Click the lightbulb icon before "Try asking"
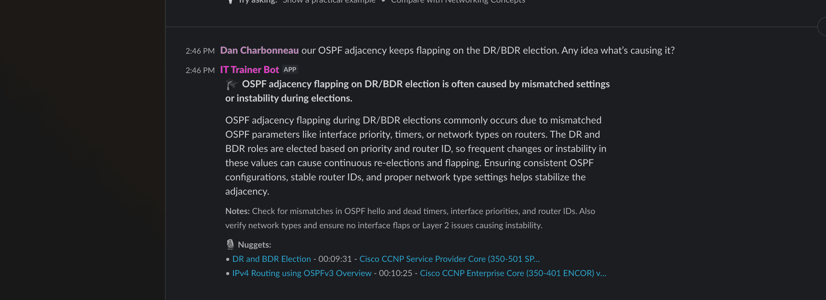826x300 pixels. pyautogui.click(x=230, y=2)
